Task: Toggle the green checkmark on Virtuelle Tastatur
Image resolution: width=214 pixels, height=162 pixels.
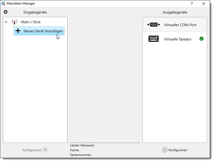Action: point(201,39)
